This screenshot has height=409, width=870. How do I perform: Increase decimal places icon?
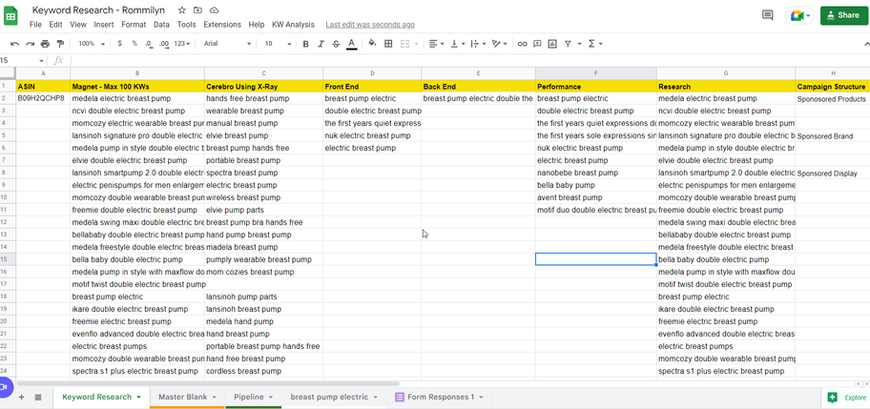[x=164, y=44]
